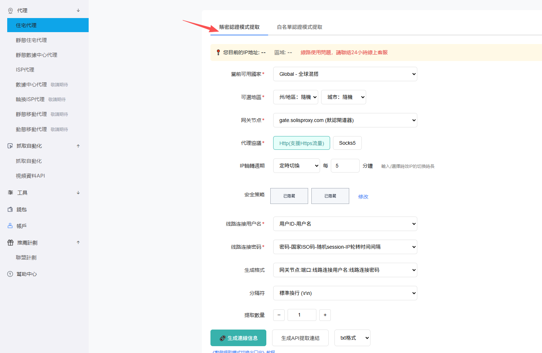The height and width of the screenshot is (353, 542).
Task: Click 請聯絡24小時線上客服 red text
Action: (x=362, y=52)
